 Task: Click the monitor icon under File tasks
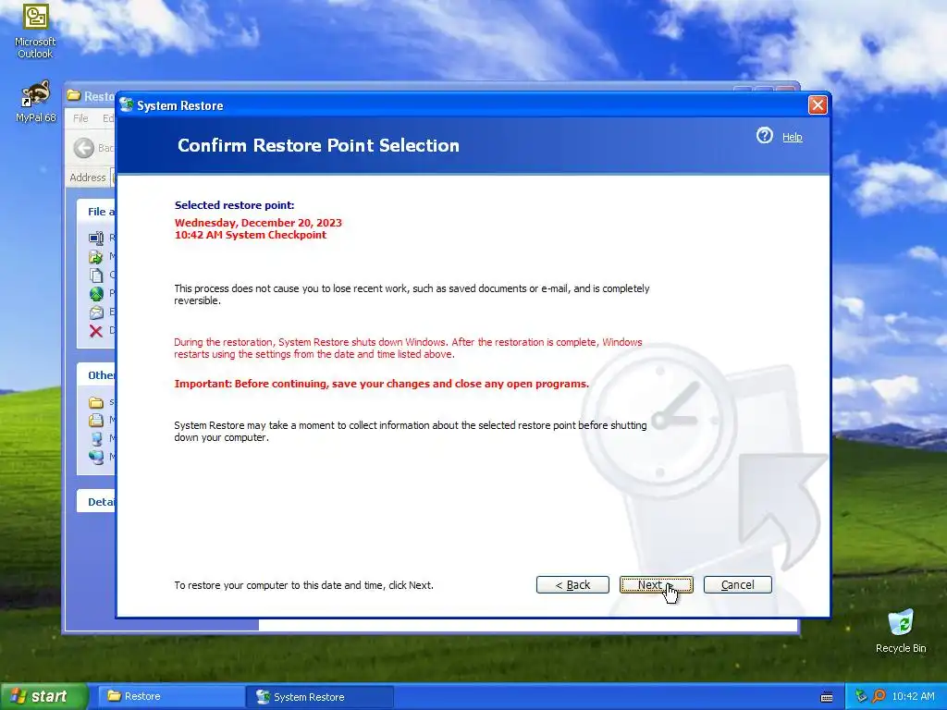click(x=96, y=238)
